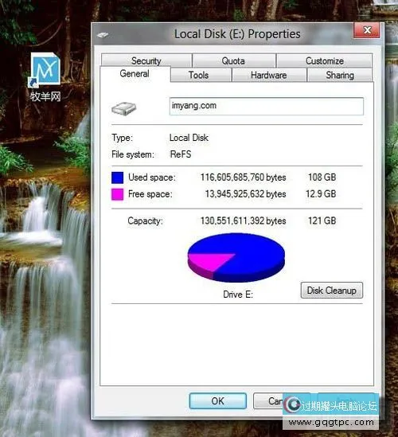Image resolution: width=398 pixels, height=437 pixels.
Task: Click the volume label field containing imyang.com
Action: (x=266, y=106)
